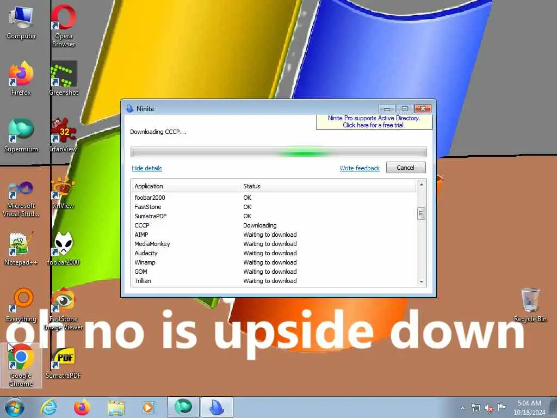Click the download progress bar

click(278, 151)
